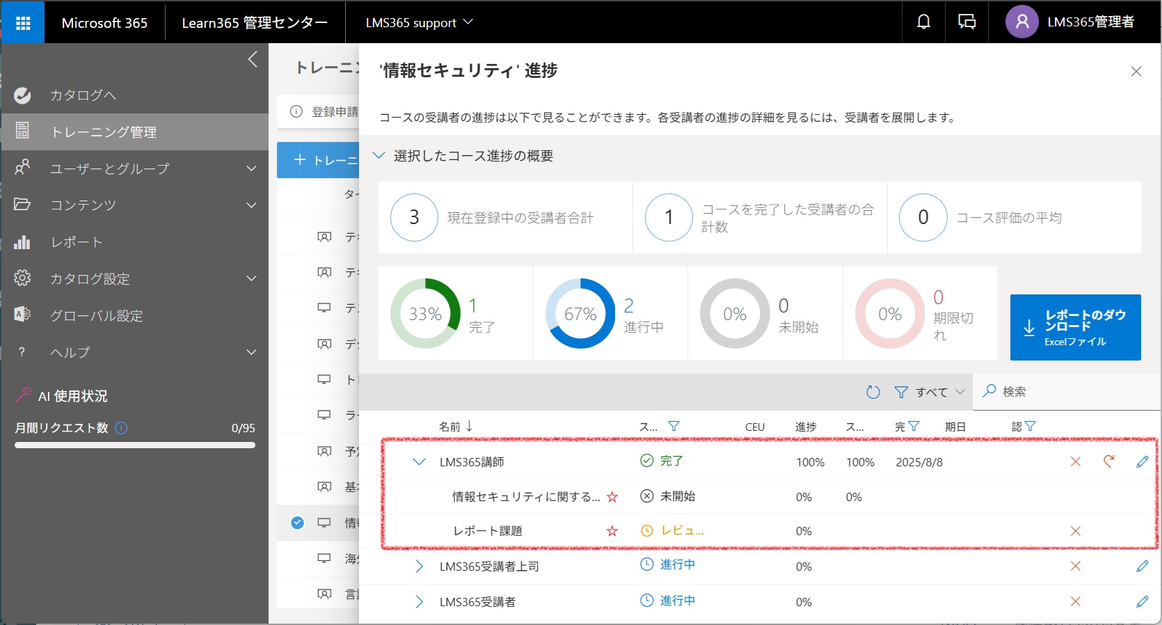Viewport: 1162px width, 625px height.
Task: Click the 67% 進行中 donut chart
Action: click(580, 314)
